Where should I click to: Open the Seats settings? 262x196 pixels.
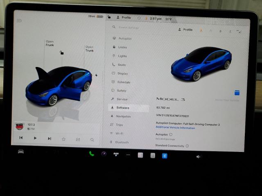tap(119, 65)
